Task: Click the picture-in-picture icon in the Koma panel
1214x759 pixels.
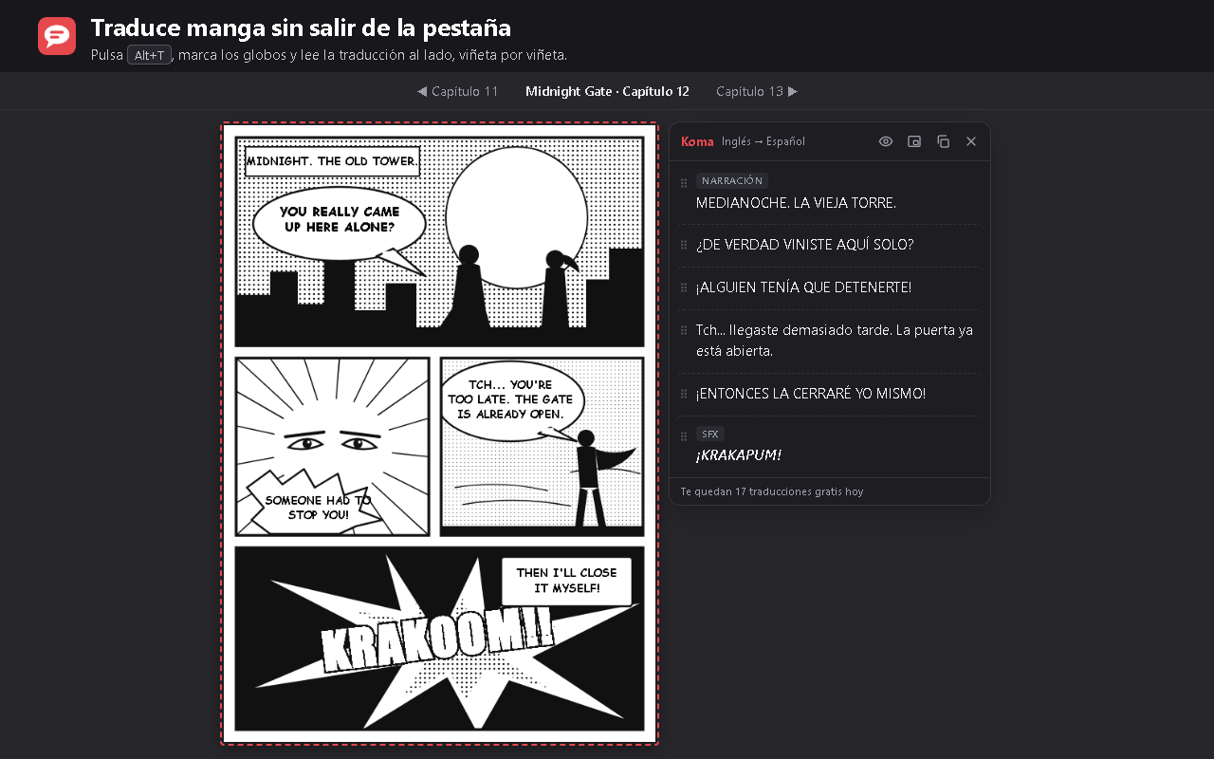Action: pyautogui.click(x=914, y=141)
